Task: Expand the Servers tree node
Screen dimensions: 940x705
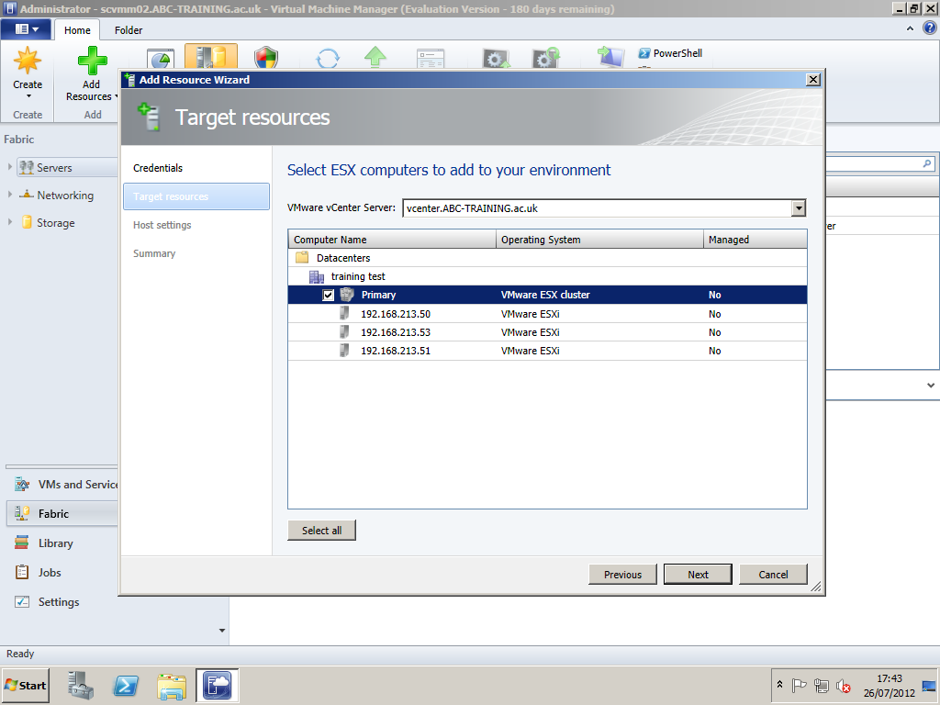Action: click(x=9, y=167)
